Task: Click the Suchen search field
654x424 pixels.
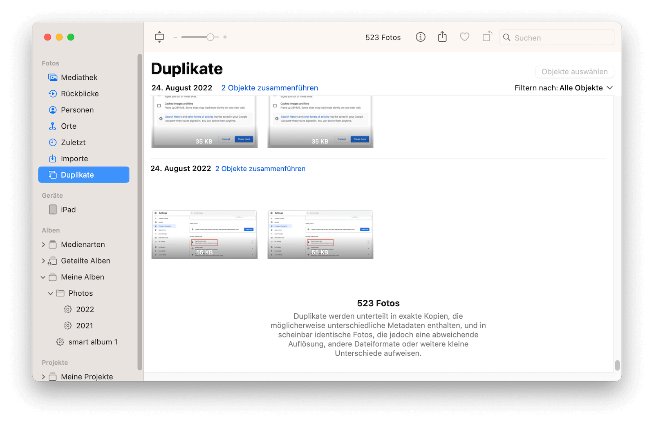Action: [x=557, y=38]
